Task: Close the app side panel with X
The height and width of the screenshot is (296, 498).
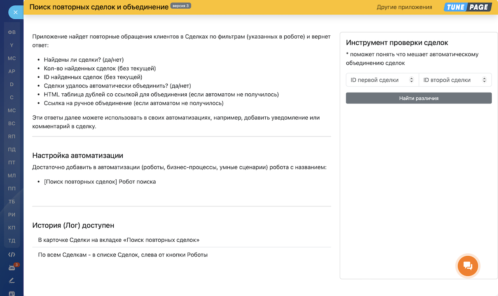Action: (15, 12)
